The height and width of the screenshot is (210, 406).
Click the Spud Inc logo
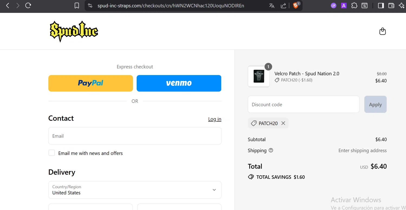[x=74, y=31]
